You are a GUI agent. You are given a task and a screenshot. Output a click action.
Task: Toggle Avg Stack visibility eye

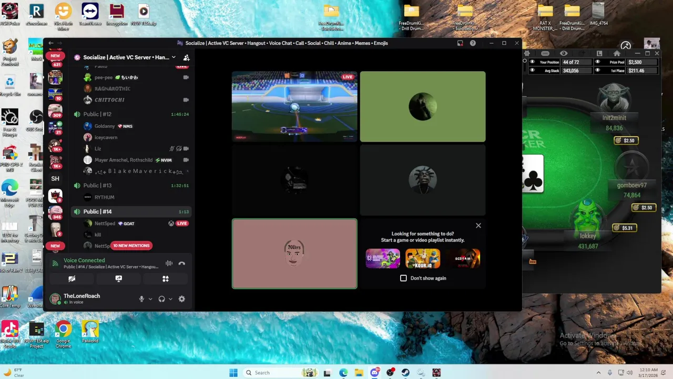[533, 71]
